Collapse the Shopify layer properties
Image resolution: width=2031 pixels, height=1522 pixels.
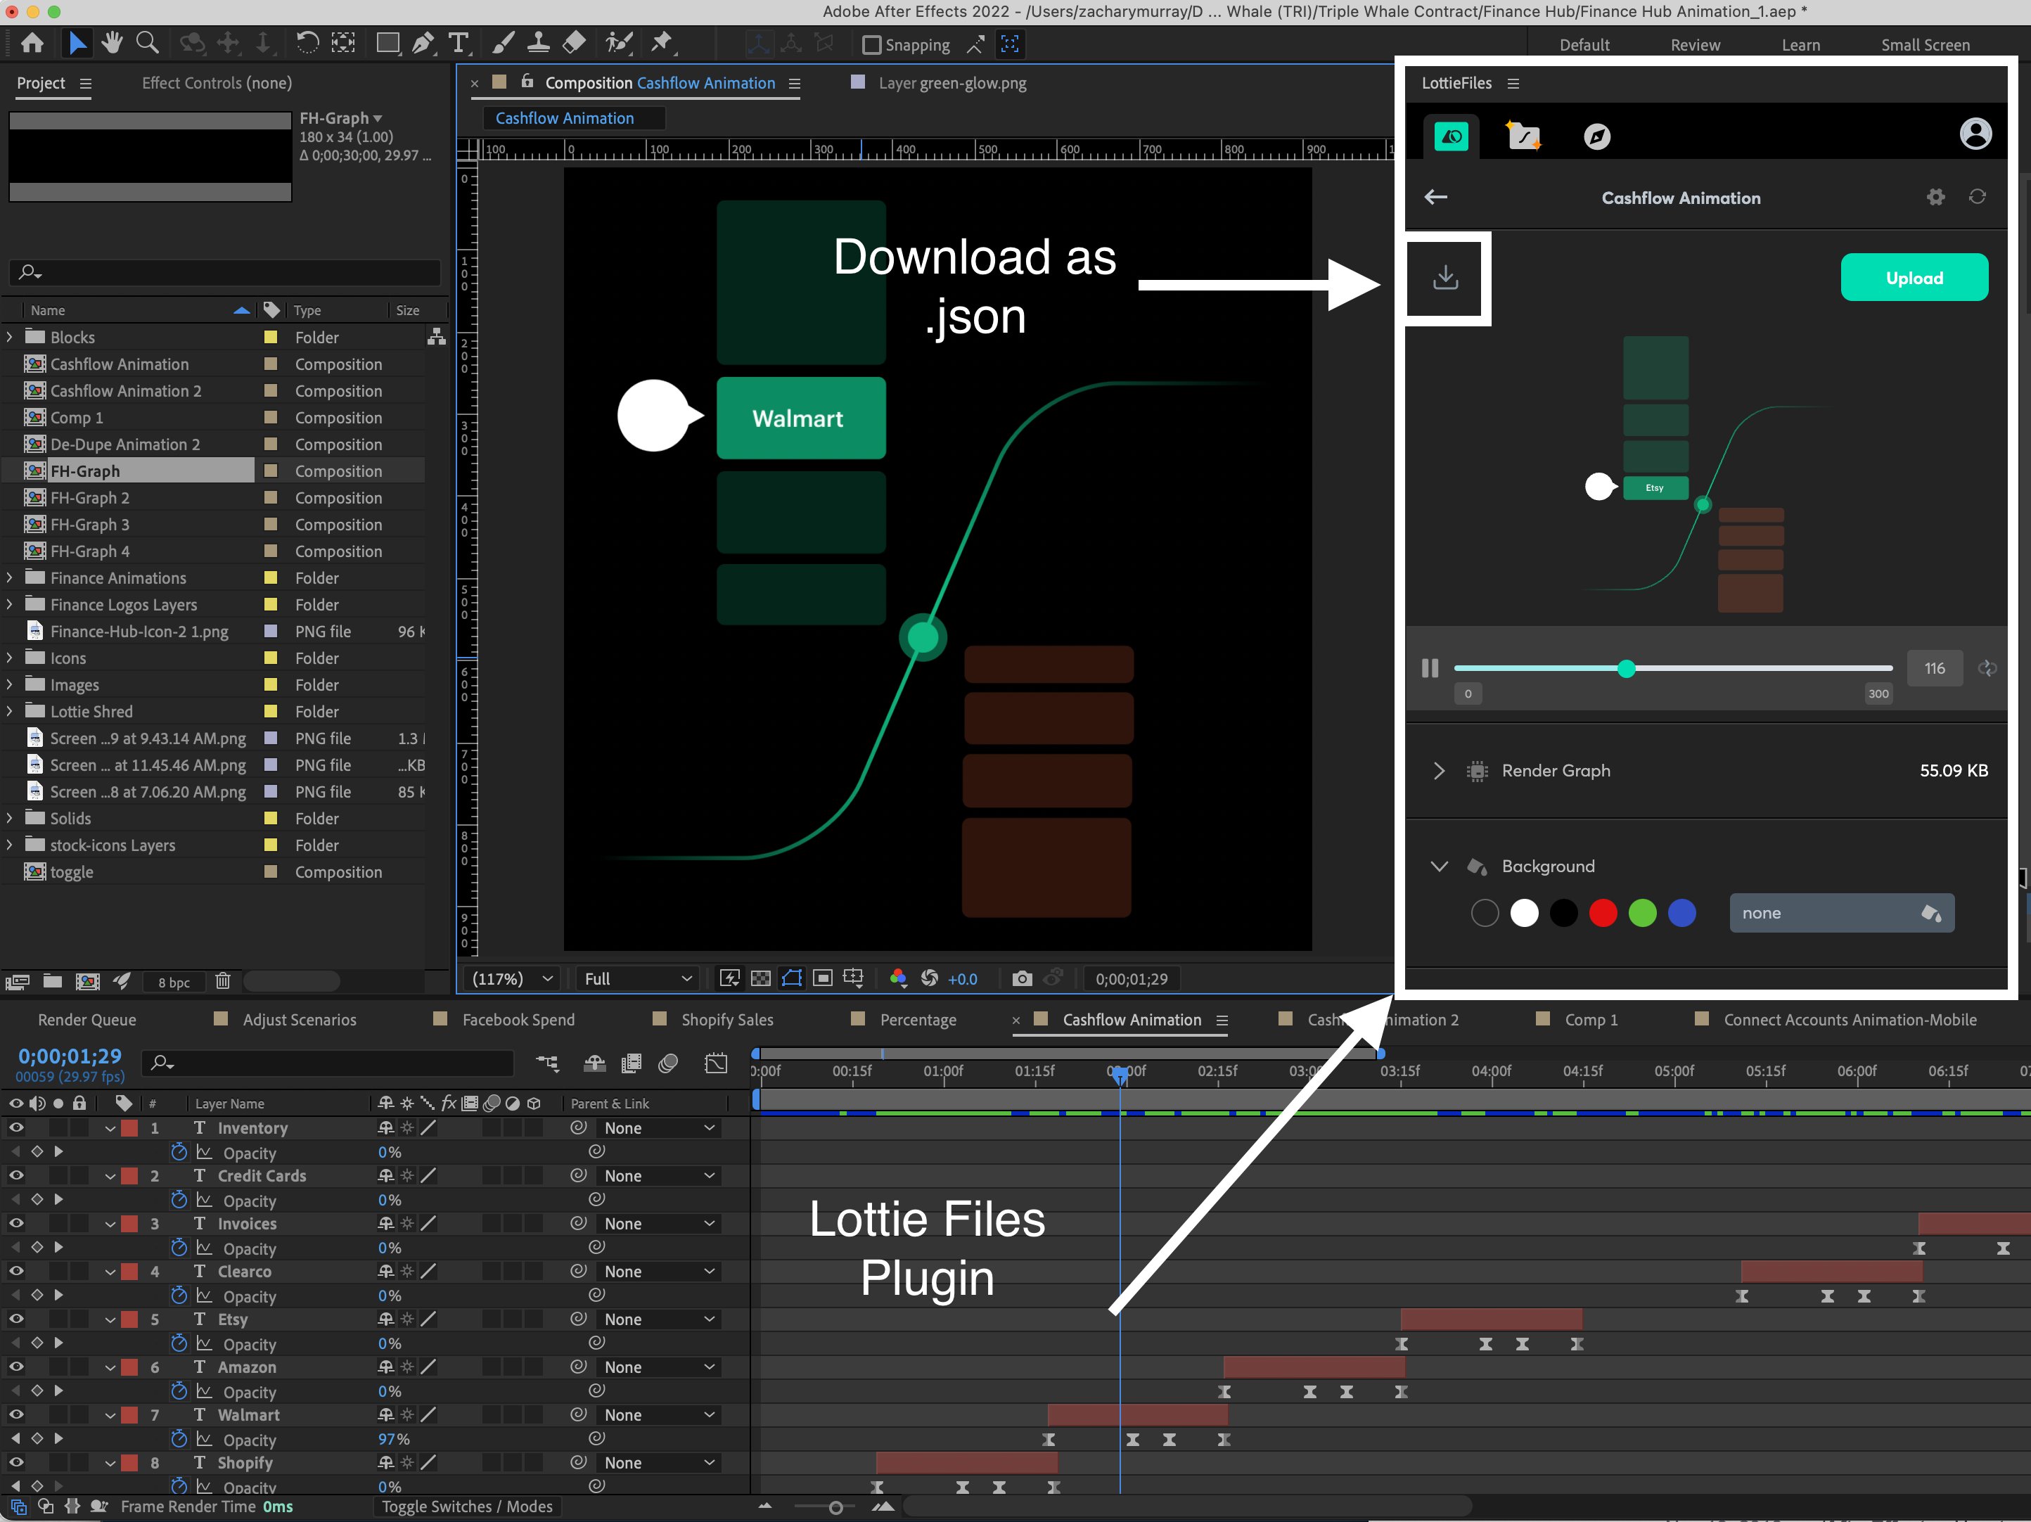coord(109,1462)
